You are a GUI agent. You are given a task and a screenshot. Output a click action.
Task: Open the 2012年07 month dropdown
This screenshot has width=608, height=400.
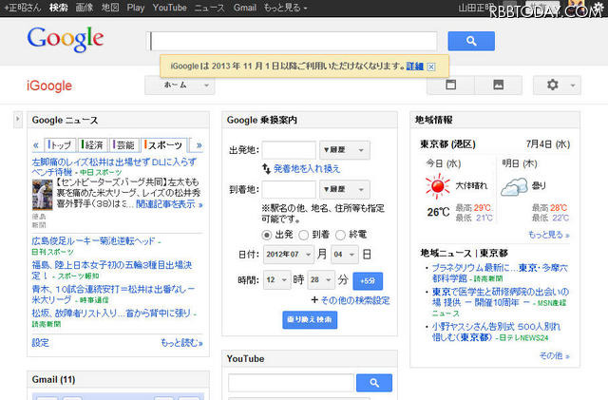[x=289, y=255]
